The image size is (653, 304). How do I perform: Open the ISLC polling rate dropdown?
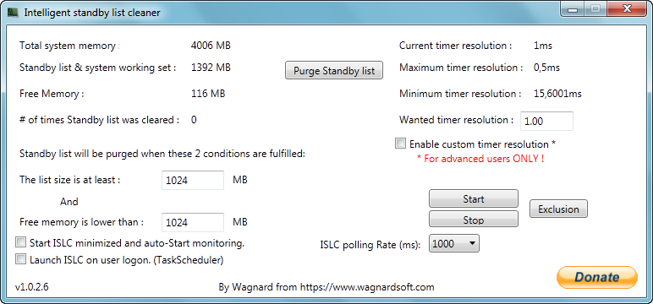(454, 244)
